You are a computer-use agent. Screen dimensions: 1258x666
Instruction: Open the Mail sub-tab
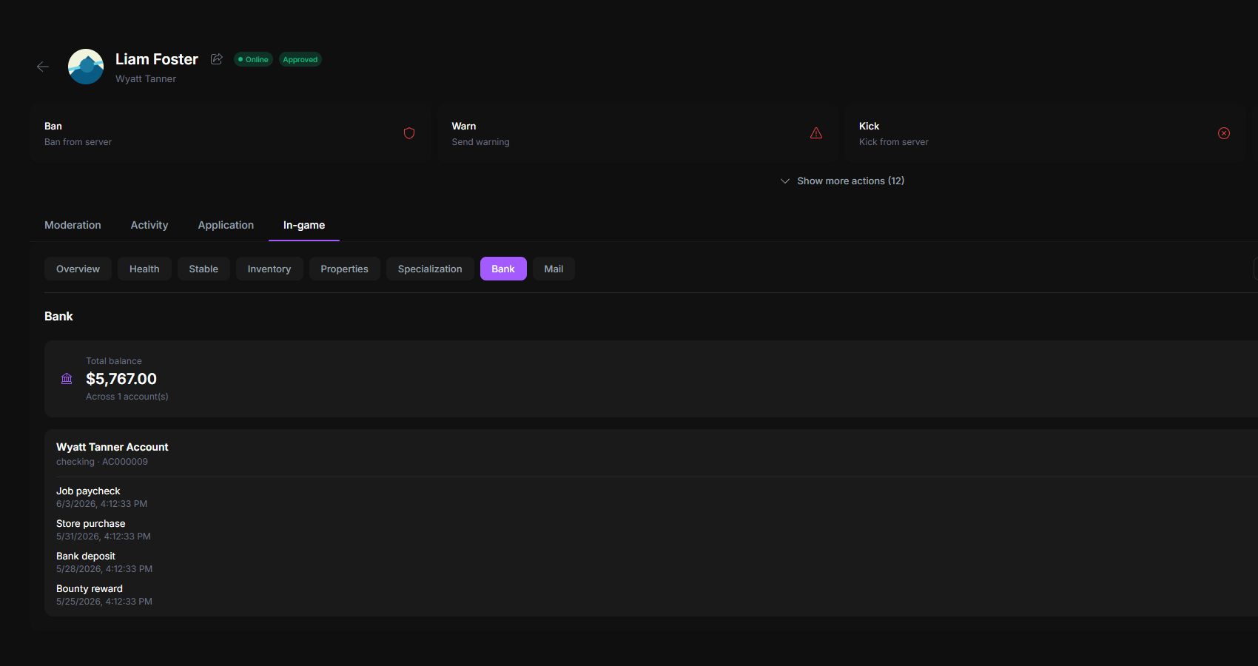[554, 269]
